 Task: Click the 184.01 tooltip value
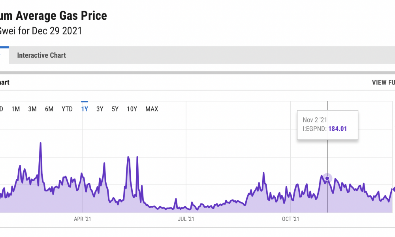tap(338, 129)
